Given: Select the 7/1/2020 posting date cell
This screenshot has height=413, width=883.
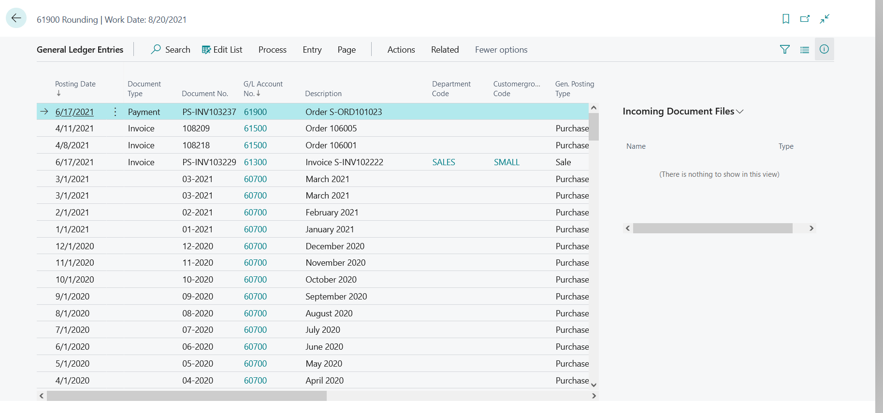Looking at the screenshot, I should (72, 330).
